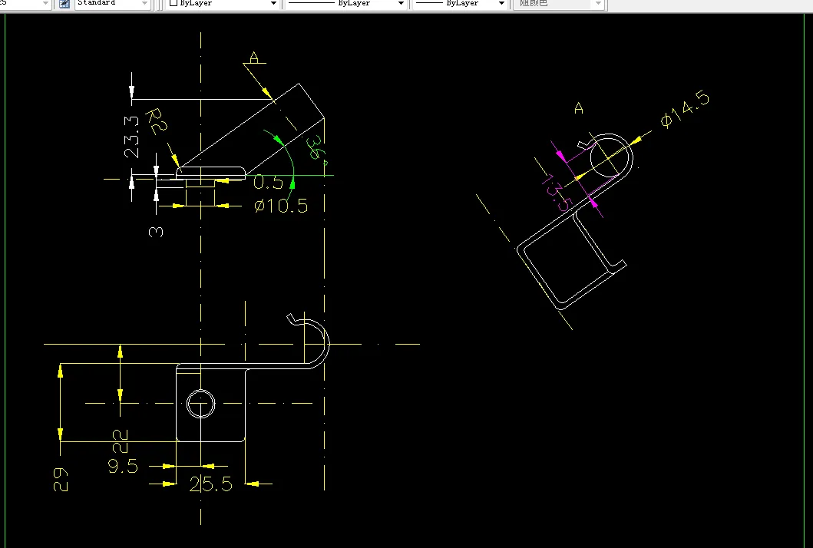The height and width of the screenshot is (548, 813).
Task: Open the ByLayer color control dropdown
Action: [x=223, y=4]
